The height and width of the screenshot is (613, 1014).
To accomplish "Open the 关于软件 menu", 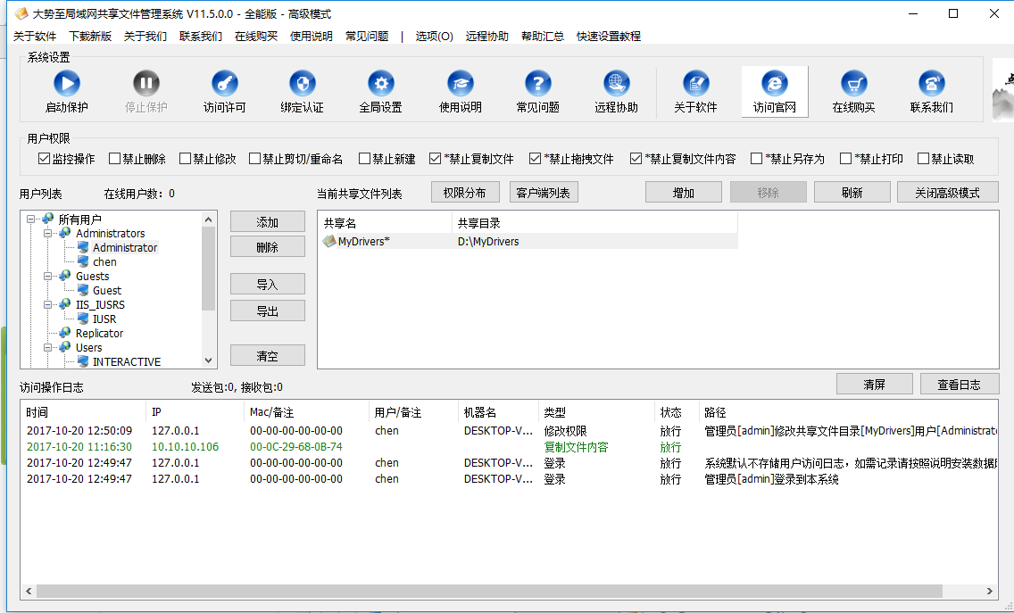I will (35, 37).
